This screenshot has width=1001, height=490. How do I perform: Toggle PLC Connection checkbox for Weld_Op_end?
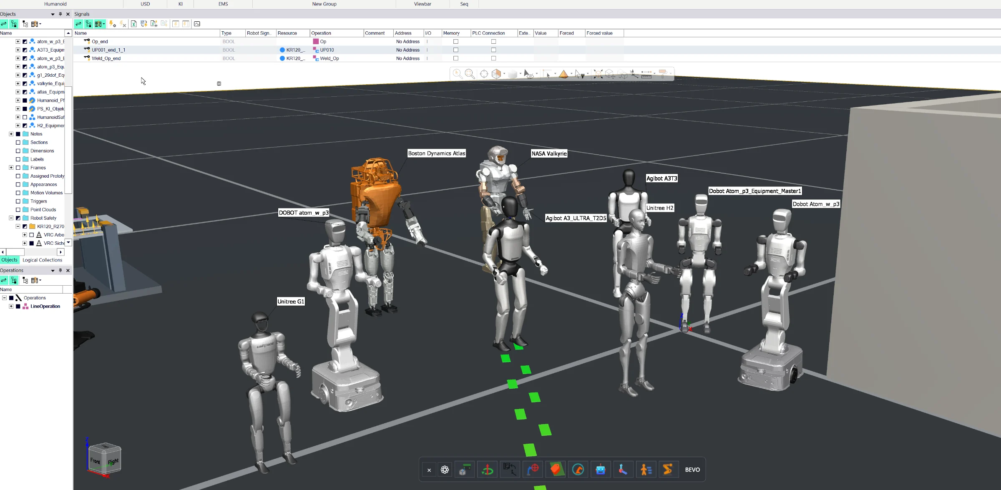pyautogui.click(x=493, y=58)
